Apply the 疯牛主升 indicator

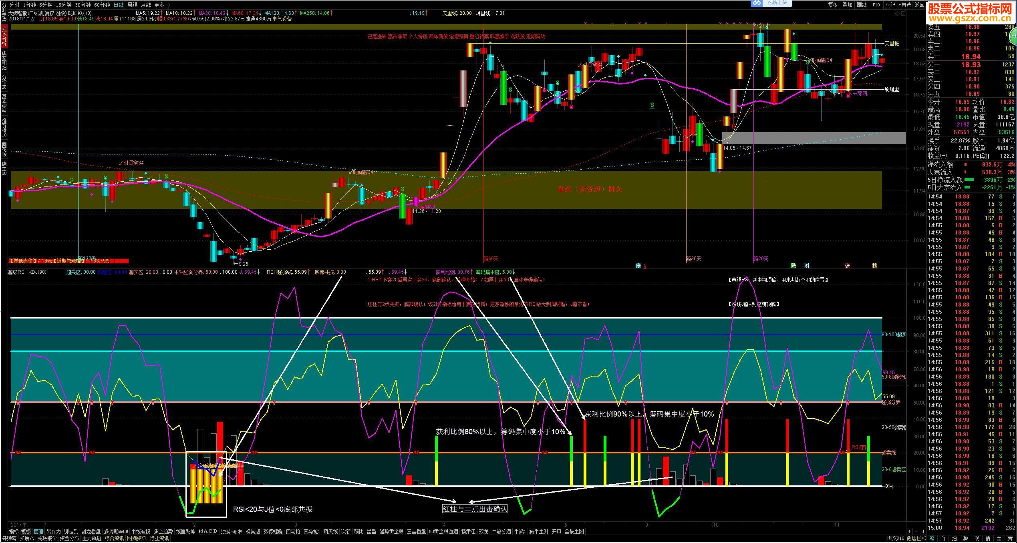tap(539, 531)
